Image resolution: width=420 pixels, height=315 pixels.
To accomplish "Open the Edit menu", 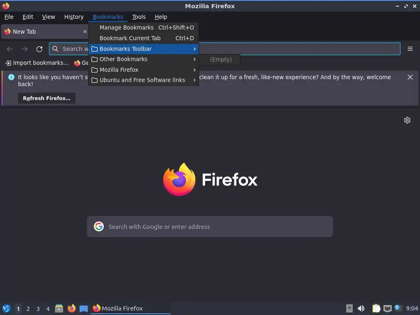I will [28, 17].
